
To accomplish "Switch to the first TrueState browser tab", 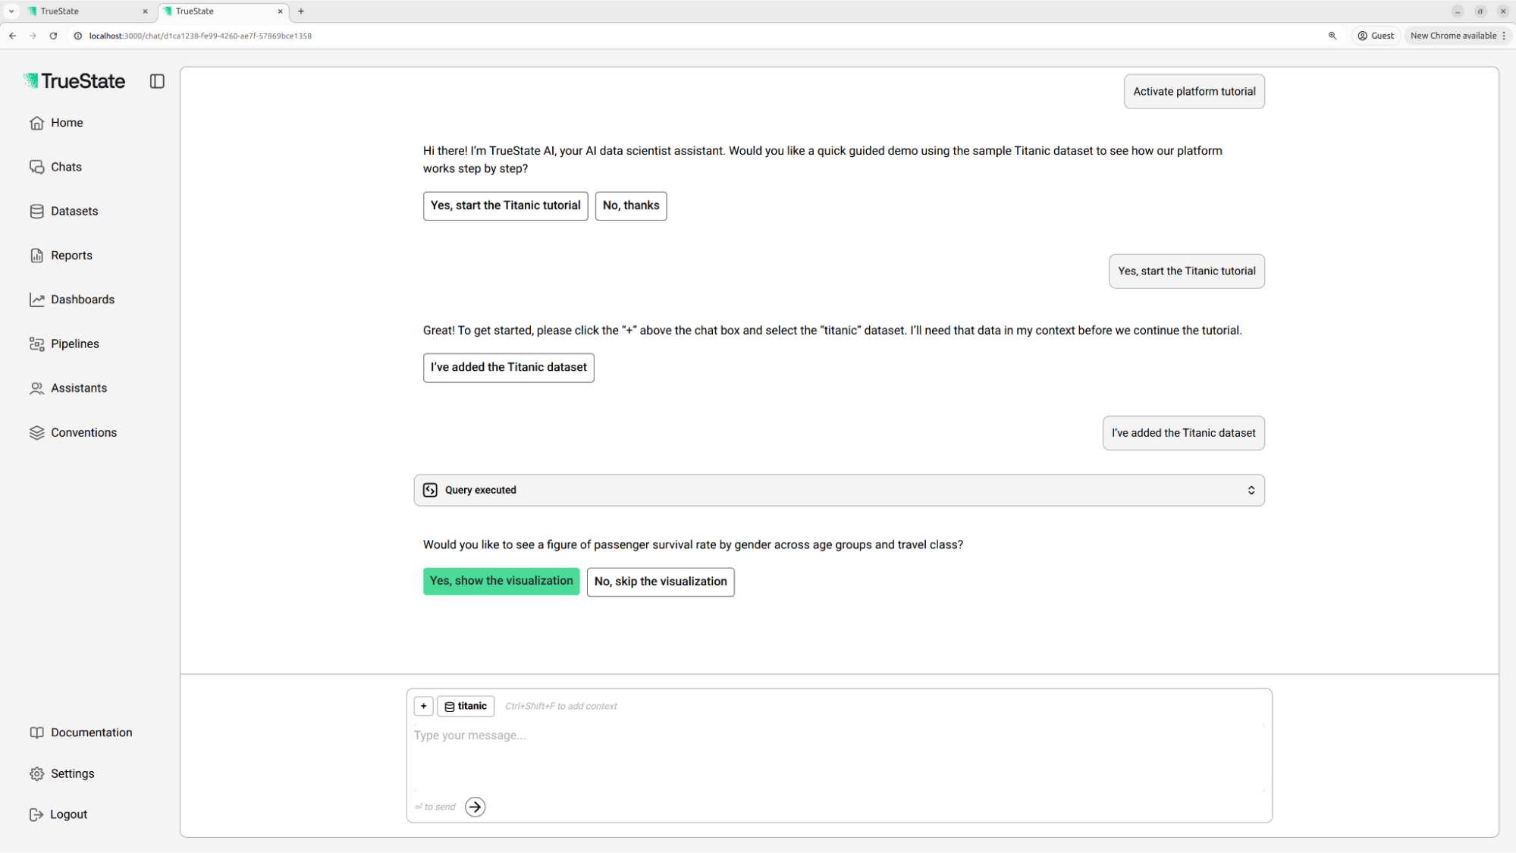I will (x=83, y=11).
